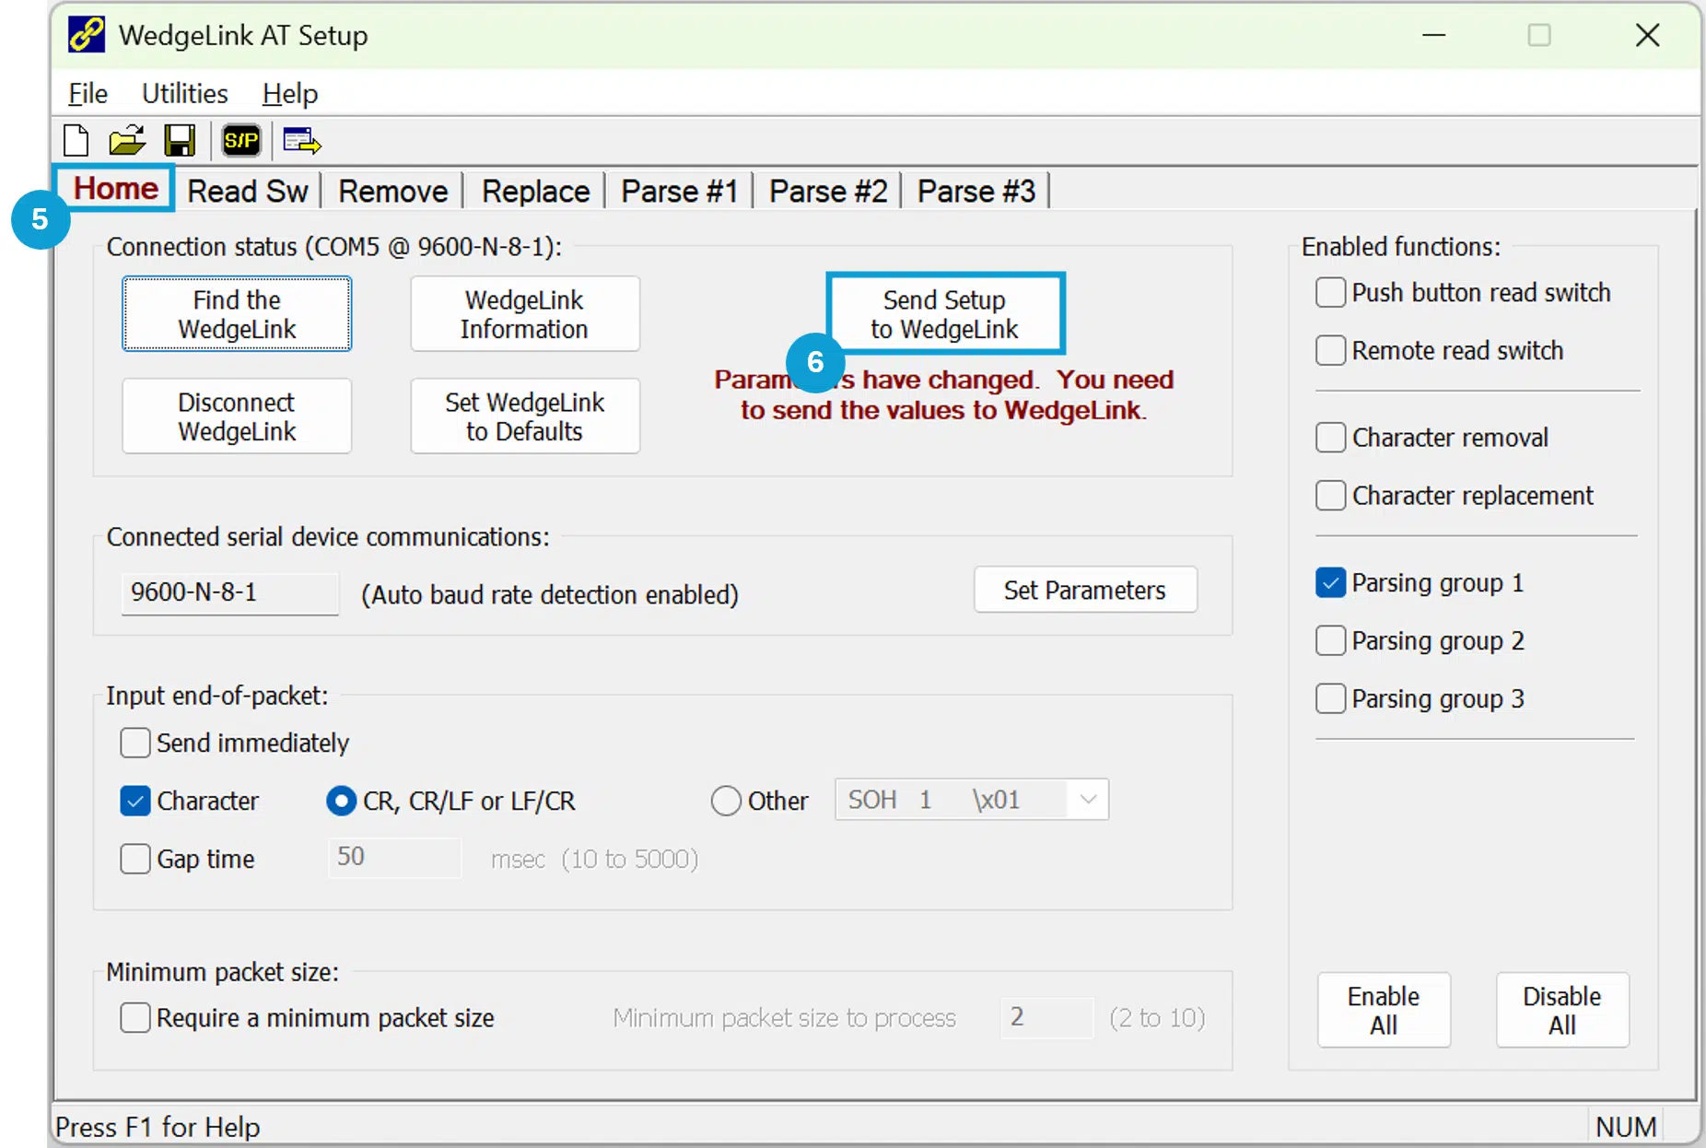Enable Remote read switch checkbox

[x=1330, y=350]
